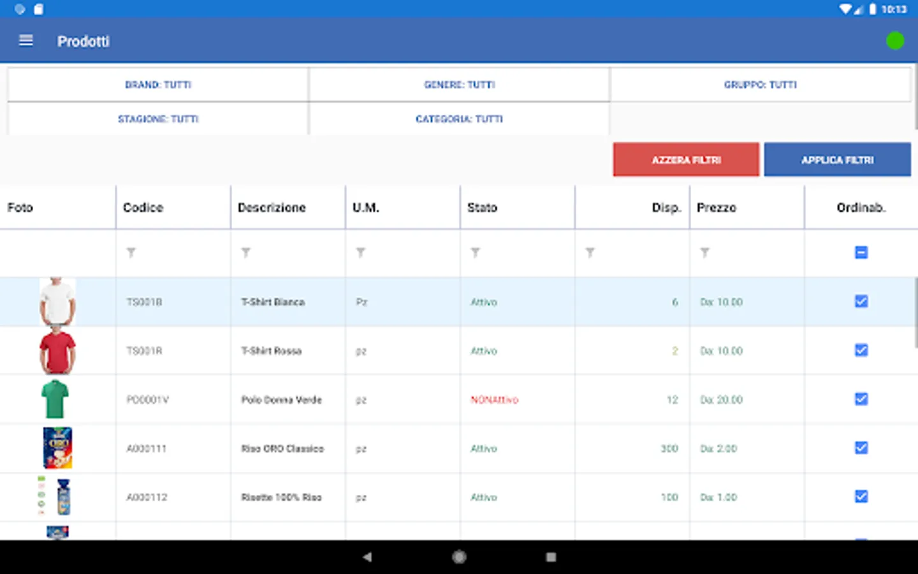Sort by Codice column header
The image size is (918, 574).
tap(173, 207)
